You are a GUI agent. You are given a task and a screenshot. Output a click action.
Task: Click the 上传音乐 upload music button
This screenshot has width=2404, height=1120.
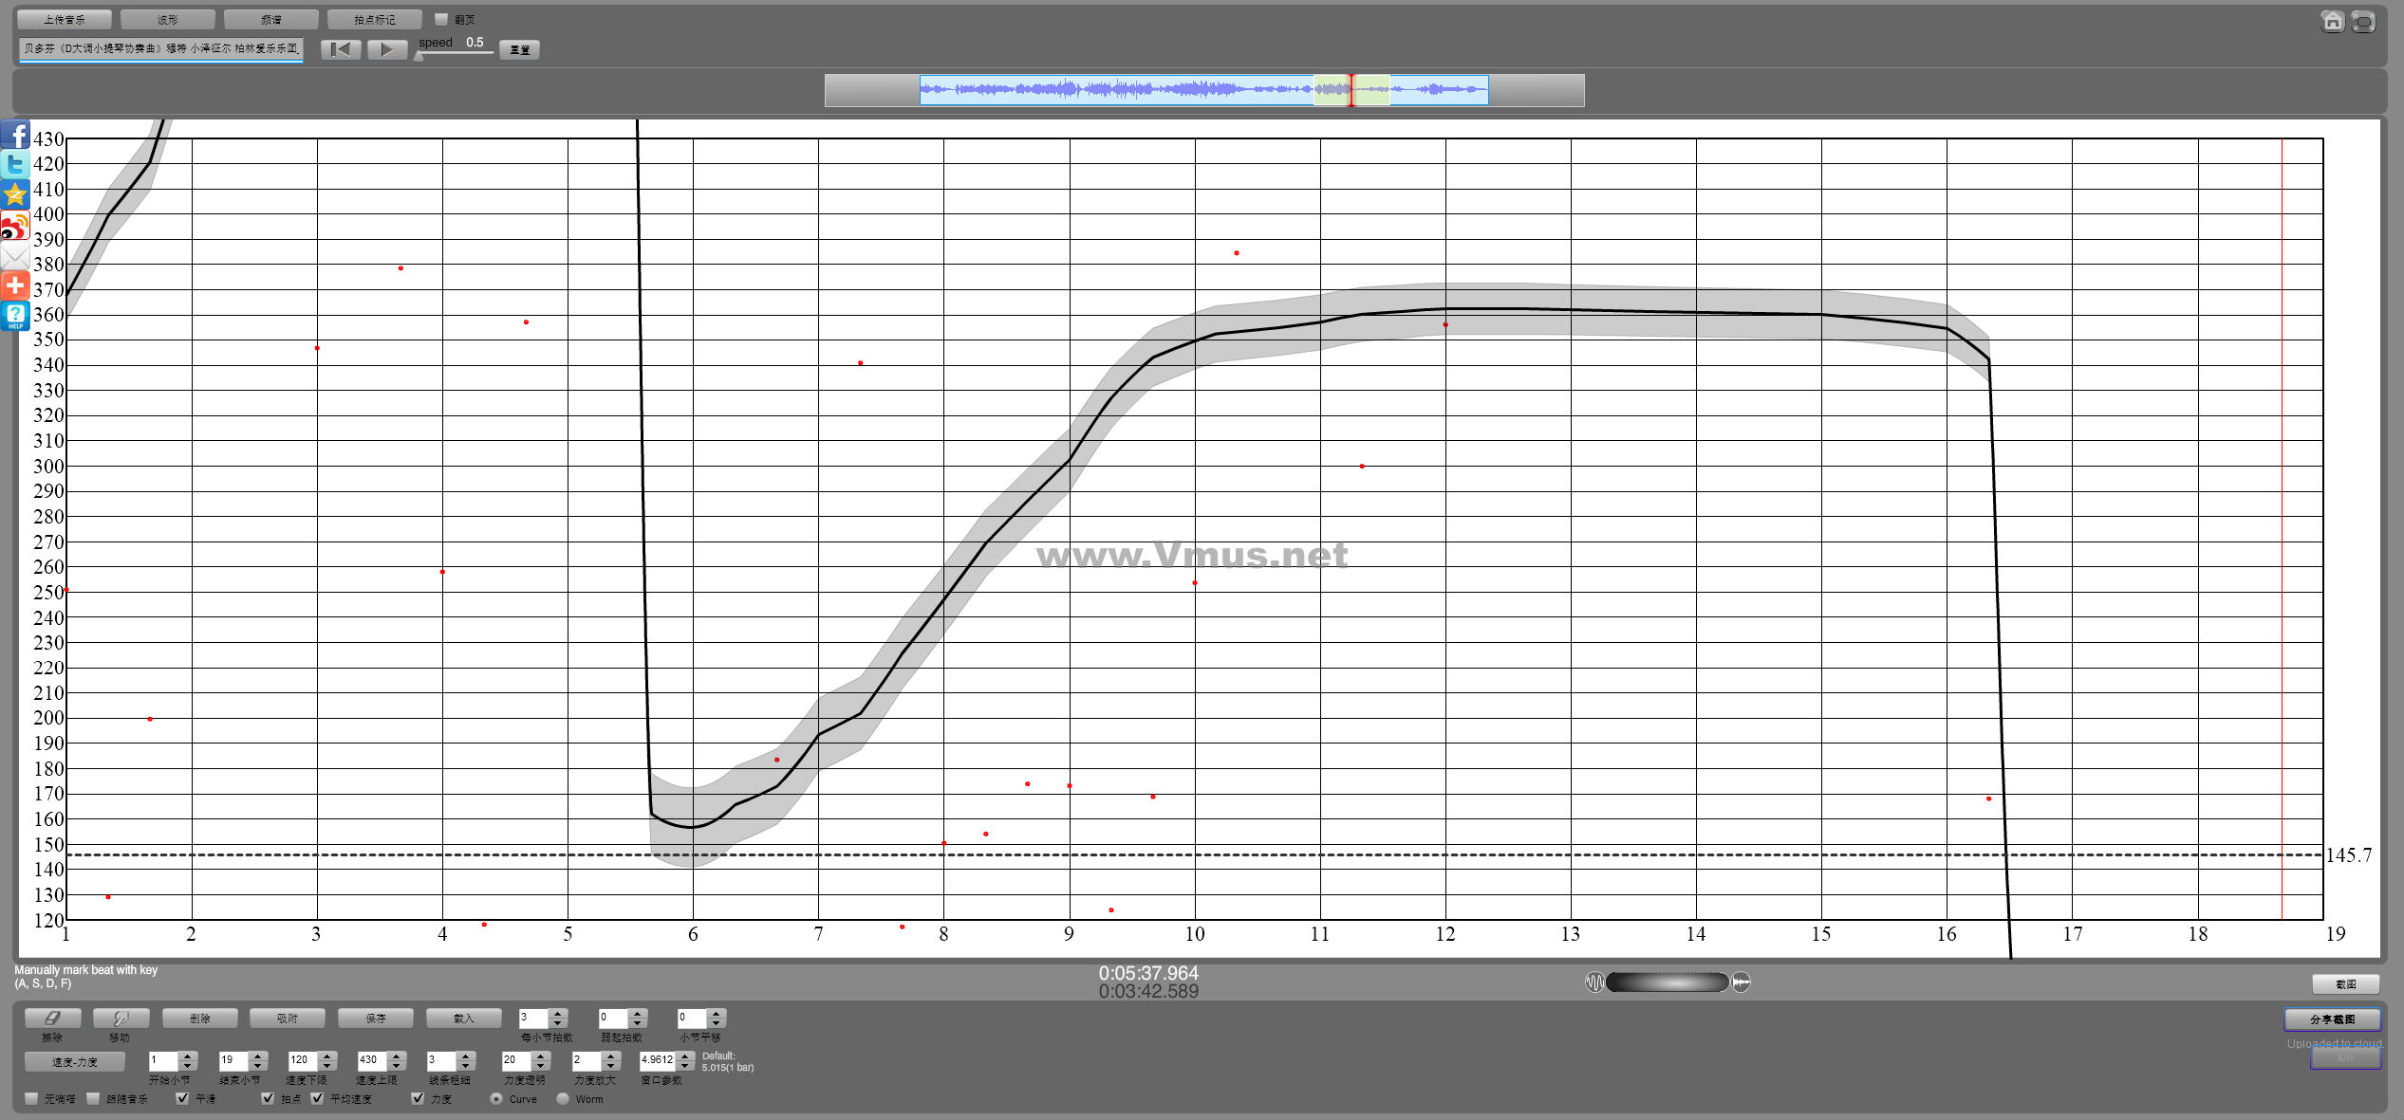coord(65,19)
